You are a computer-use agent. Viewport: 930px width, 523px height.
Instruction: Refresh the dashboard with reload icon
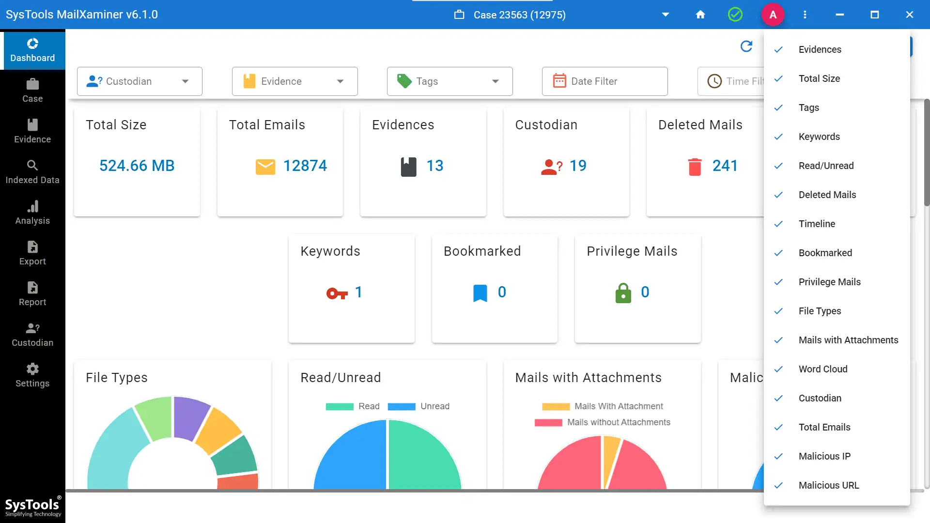click(746, 46)
